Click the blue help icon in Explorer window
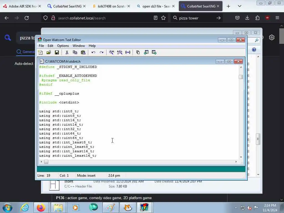Screen dimensions: 284x213 (x=254, y=50)
